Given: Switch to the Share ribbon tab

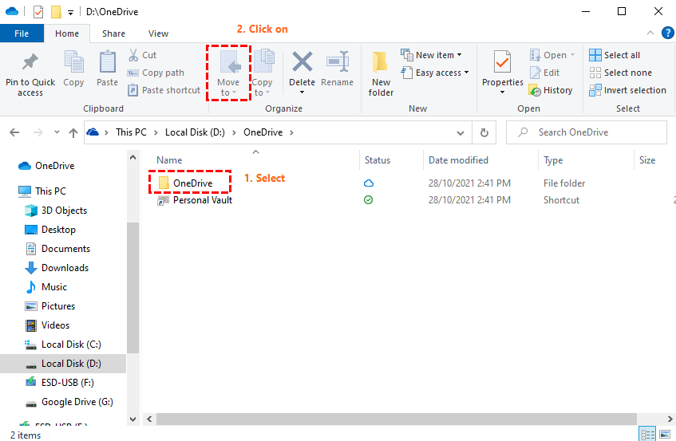Looking at the screenshot, I should (113, 33).
